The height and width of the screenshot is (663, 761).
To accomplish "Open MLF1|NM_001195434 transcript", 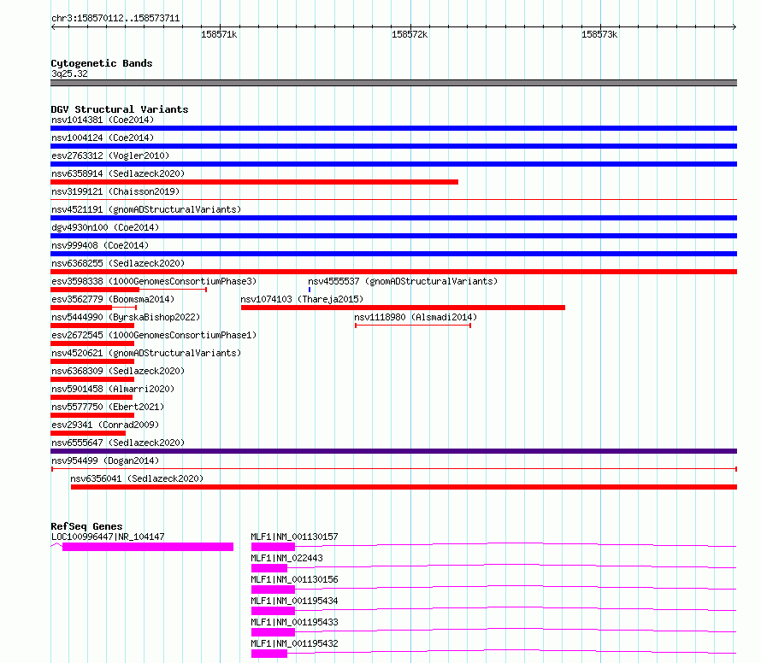I will pos(294,601).
